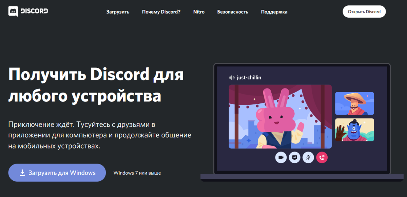
Task: Click the blue cyclops character video tile
Action: (x=354, y=130)
